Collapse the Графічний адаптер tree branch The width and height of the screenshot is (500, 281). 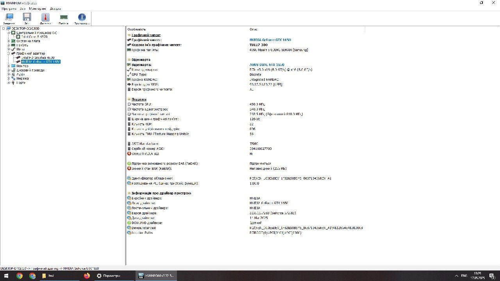(x=8, y=53)
